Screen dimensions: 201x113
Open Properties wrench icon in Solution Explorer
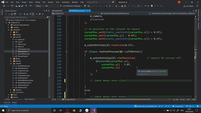pos(40,14)
